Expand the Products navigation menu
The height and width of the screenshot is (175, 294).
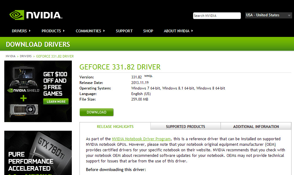pos(53,31)
